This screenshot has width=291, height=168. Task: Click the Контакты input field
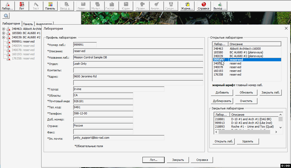click(138, 70)
